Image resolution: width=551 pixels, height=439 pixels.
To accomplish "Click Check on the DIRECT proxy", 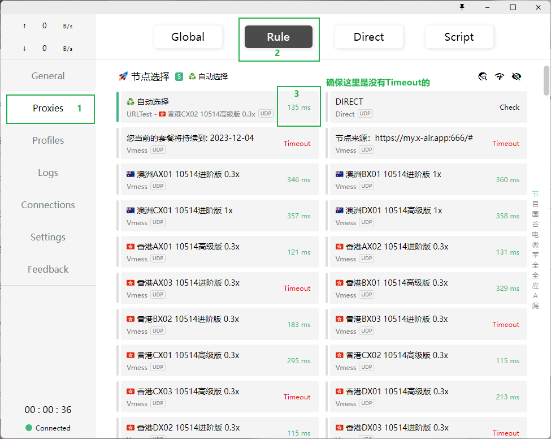I will point(509,107).
